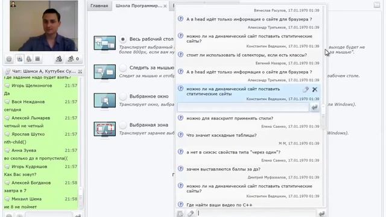This screenshot has width=386, height=217.
Task: Click the follow-mouse screen-share thumbnail
Action: [x=104, y=72]
